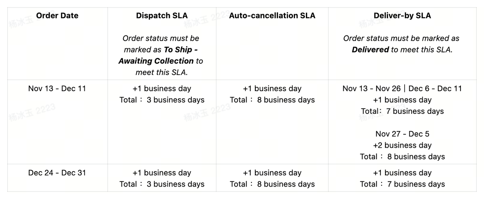Click Dispatch SLA +1 business day in Dec 24 row
The width and height of the screenshot is (484, 199).
point(162,173)
